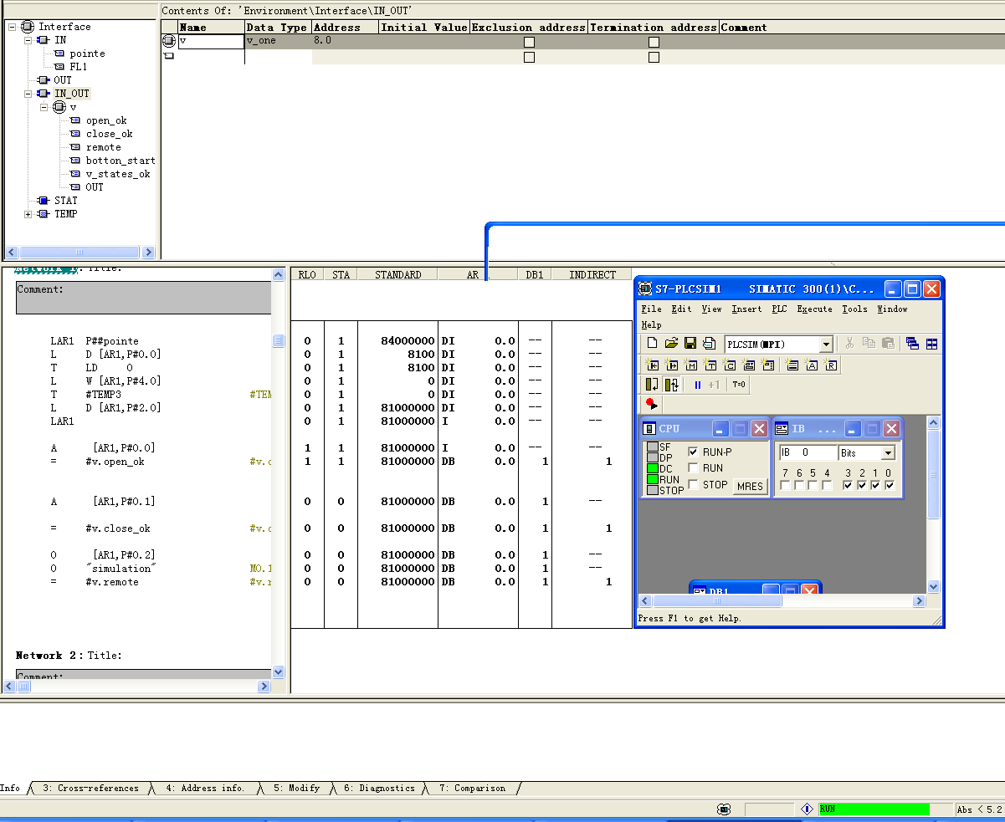Screen dimensions: 1005x822
Task: Open the Execute menu in PLCSIM
Action: click(x=814, y=309)
